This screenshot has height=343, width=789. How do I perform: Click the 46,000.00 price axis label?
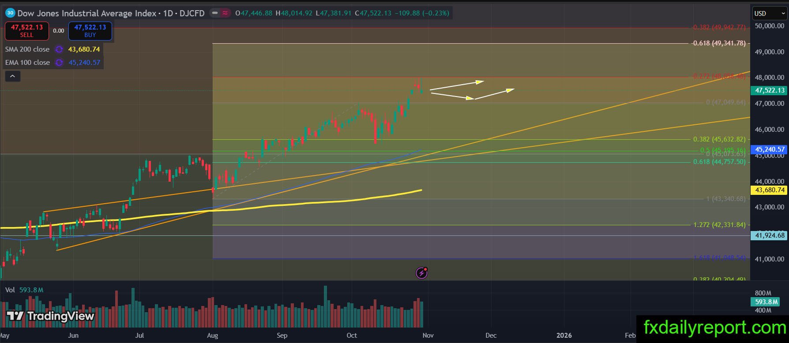point(769,130)
